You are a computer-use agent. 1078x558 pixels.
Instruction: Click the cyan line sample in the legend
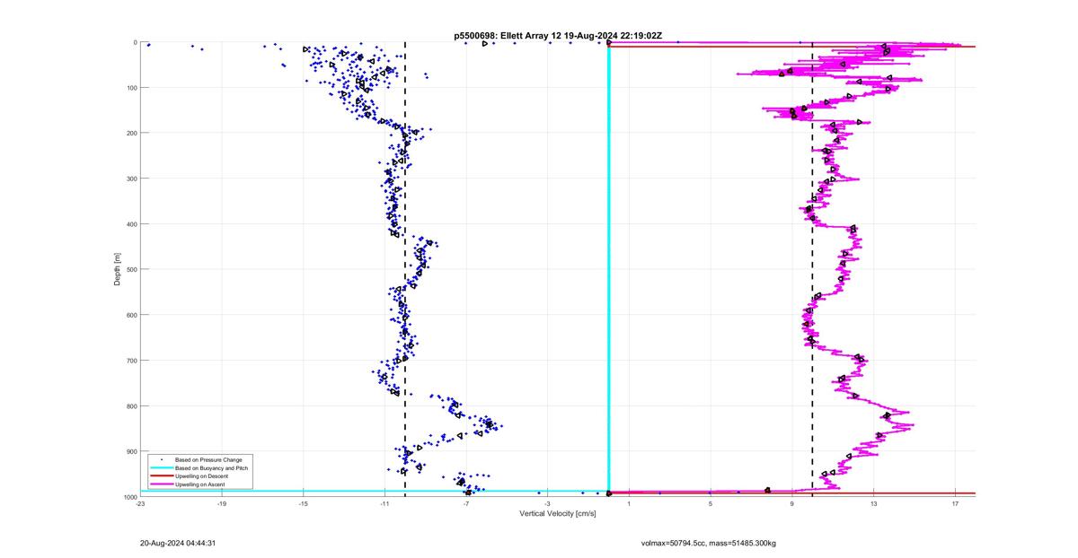[x=161, y=467]
